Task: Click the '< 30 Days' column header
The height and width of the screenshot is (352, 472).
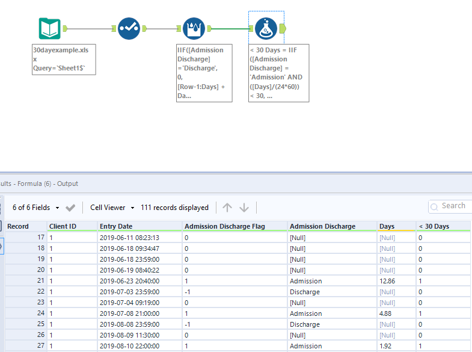Action: point(434,226)
